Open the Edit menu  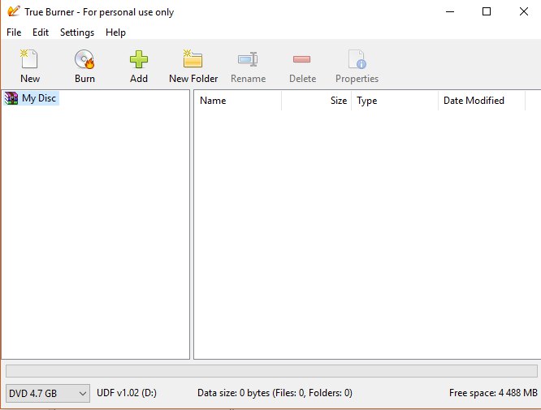[41, 32]
